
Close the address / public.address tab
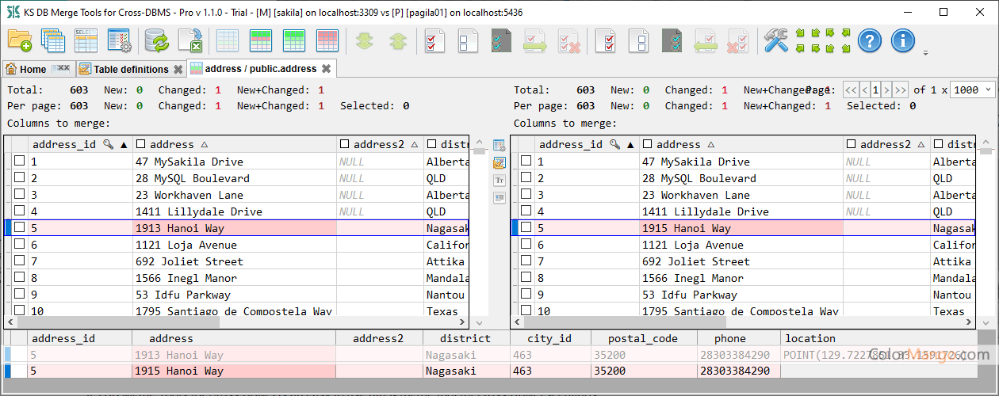coord(326,69)
